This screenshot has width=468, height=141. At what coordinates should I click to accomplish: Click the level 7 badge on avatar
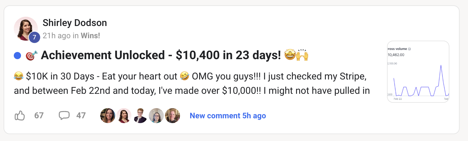coord(34,37)
